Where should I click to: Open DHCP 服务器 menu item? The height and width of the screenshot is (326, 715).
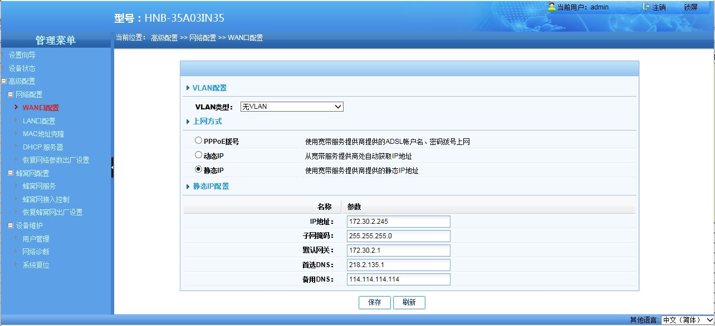(43, 147)
